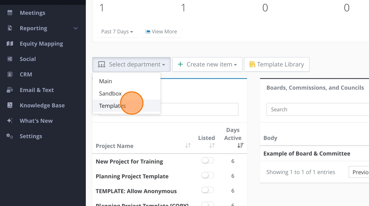The image size is (369, 206).
Task: Select Templates from the department menu
Action: pyautogui.click(x=112, y=106)
